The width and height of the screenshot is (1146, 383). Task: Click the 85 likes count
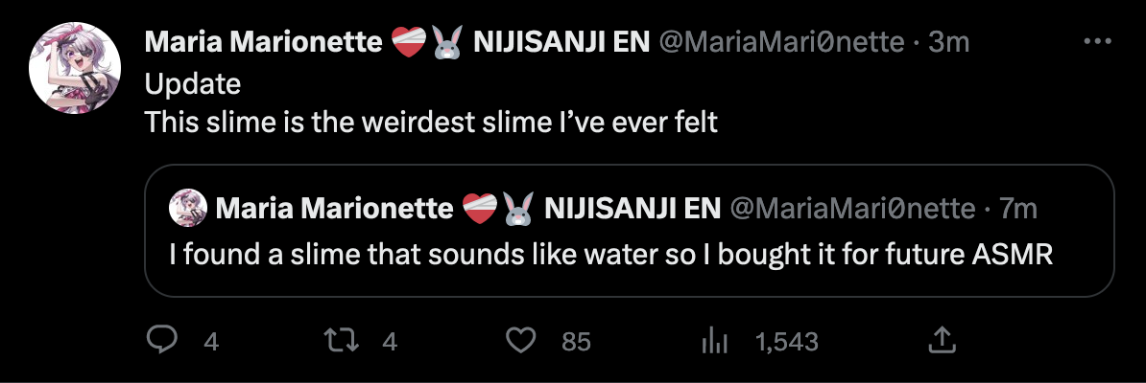(x=576, y=341)
